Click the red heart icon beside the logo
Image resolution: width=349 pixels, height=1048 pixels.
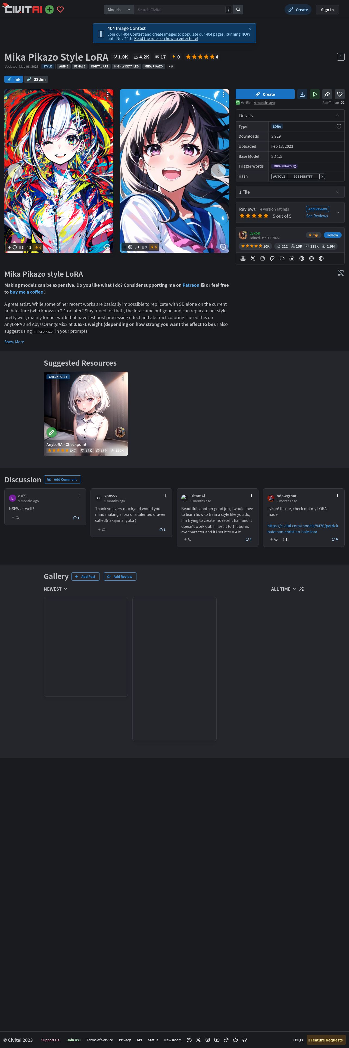60,9
